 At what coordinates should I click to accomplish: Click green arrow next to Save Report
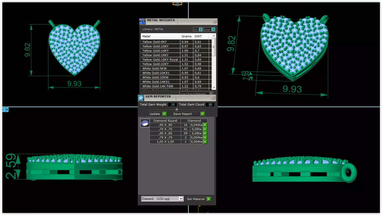click(x=202, y=114)
